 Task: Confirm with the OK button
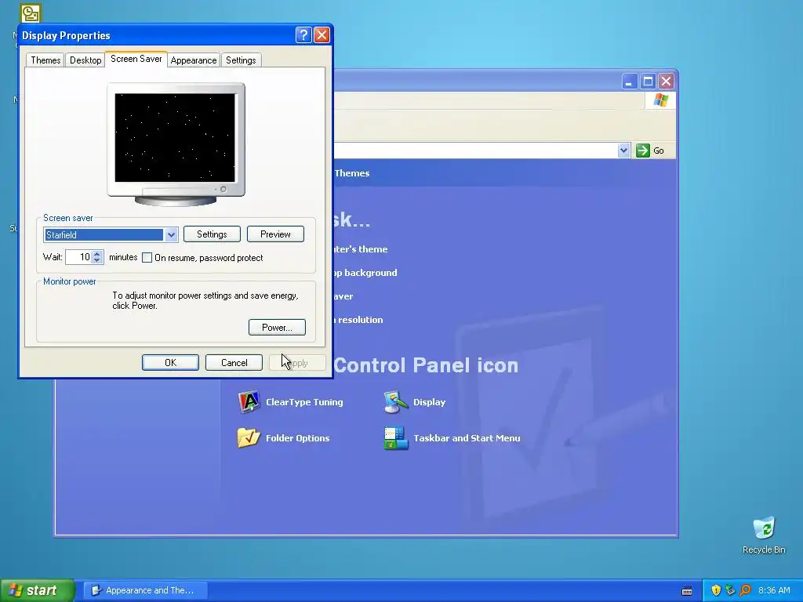(x=170, y=362)
